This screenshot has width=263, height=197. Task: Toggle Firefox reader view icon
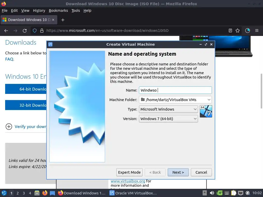point(230,31)
